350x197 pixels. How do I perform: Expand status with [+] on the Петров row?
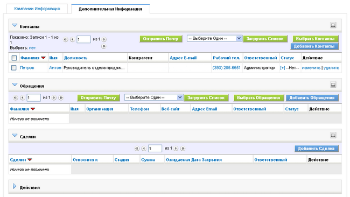click(282, 68)
